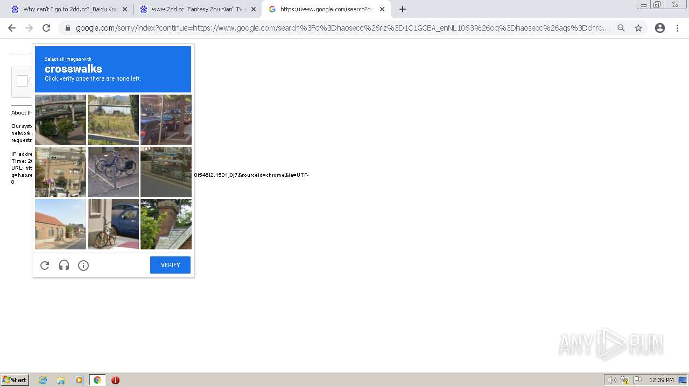The height and width of the screenshot is (387, 689).
Task: Switch to the Baidu Knows 2dd.cc tab
Action: point(69,9)
